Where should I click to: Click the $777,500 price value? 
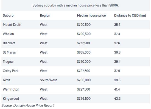83,43
